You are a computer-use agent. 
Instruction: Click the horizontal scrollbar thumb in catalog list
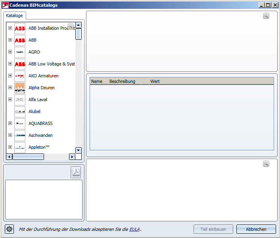coord(28,157)
